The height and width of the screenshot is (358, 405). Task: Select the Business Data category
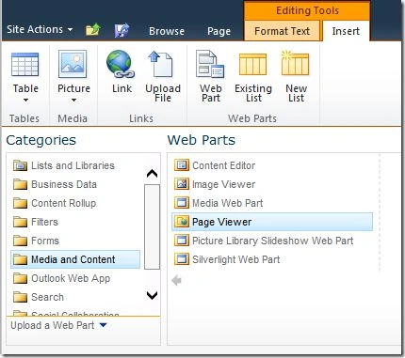click(x=75, y=184)
